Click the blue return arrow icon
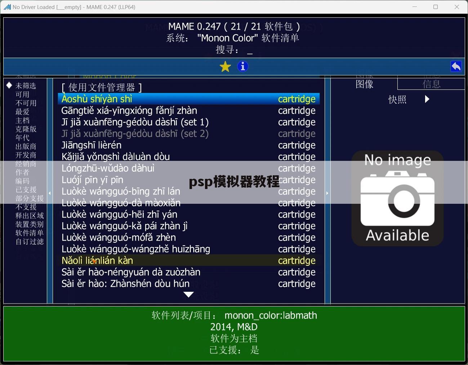Screen dimensions: 468x365 point(456,66)
